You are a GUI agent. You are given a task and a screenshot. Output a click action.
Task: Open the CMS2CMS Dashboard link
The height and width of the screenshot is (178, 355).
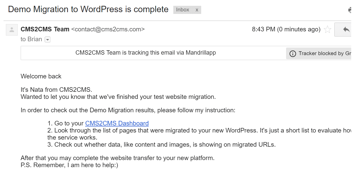tap(117, 123)
